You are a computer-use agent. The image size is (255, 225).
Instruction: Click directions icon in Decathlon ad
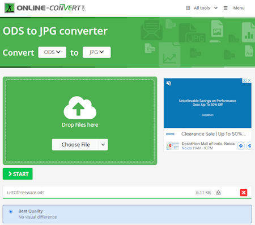pyautogui.click(x=241, y=146)
